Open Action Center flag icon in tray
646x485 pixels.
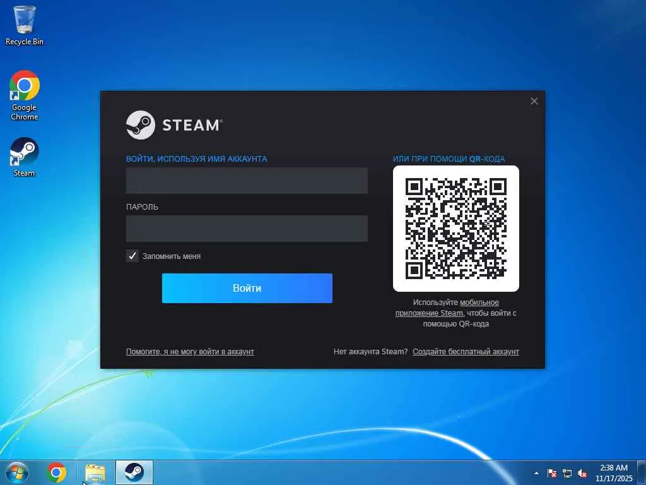pyautogui.click(x=552, y=473)
